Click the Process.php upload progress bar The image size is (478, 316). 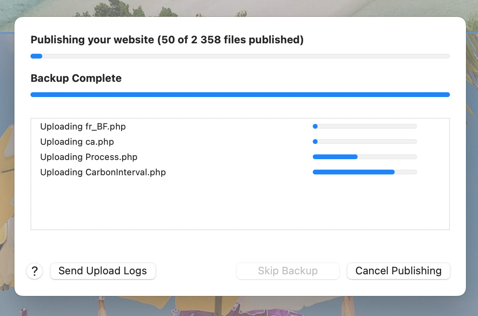pos(365,157)
